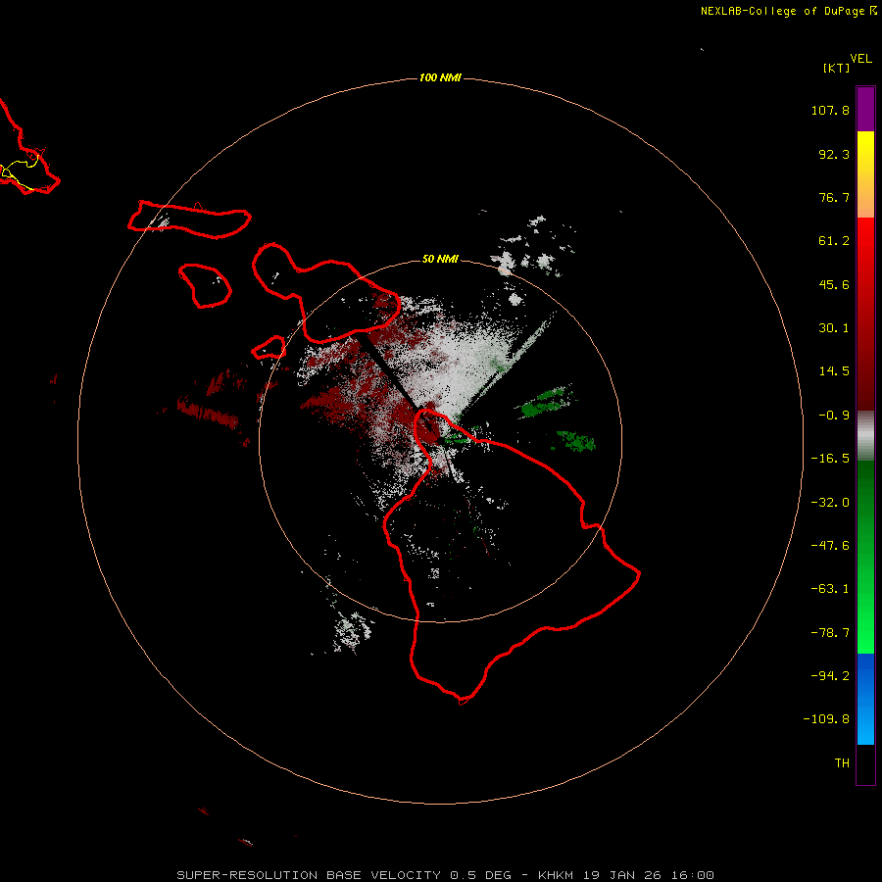Click the 92.3 legend value
This screenshot has width=882, height=882.
click(x=834, y=154)
